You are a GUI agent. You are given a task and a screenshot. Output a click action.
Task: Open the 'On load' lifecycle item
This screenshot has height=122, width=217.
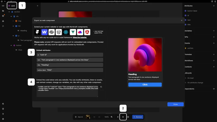pos(190,78)
